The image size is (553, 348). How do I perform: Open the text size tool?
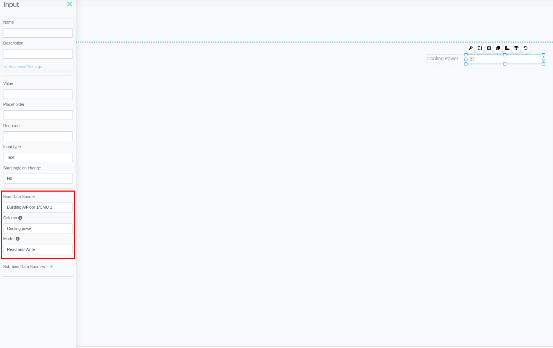click(480, 48)
